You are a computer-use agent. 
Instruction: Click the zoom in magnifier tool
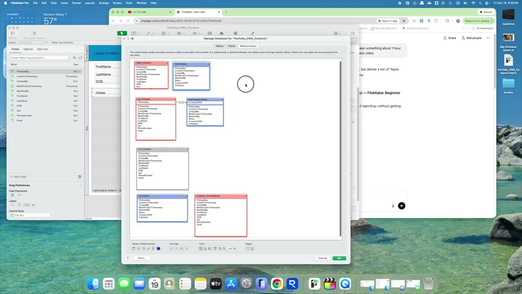220,249
